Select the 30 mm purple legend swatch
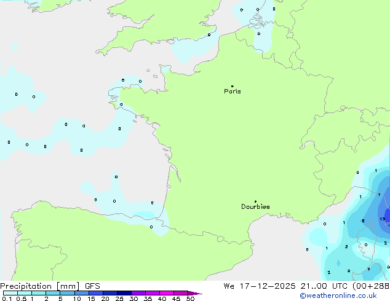Screen dimensions: 390x301 (x=138, y=293)
